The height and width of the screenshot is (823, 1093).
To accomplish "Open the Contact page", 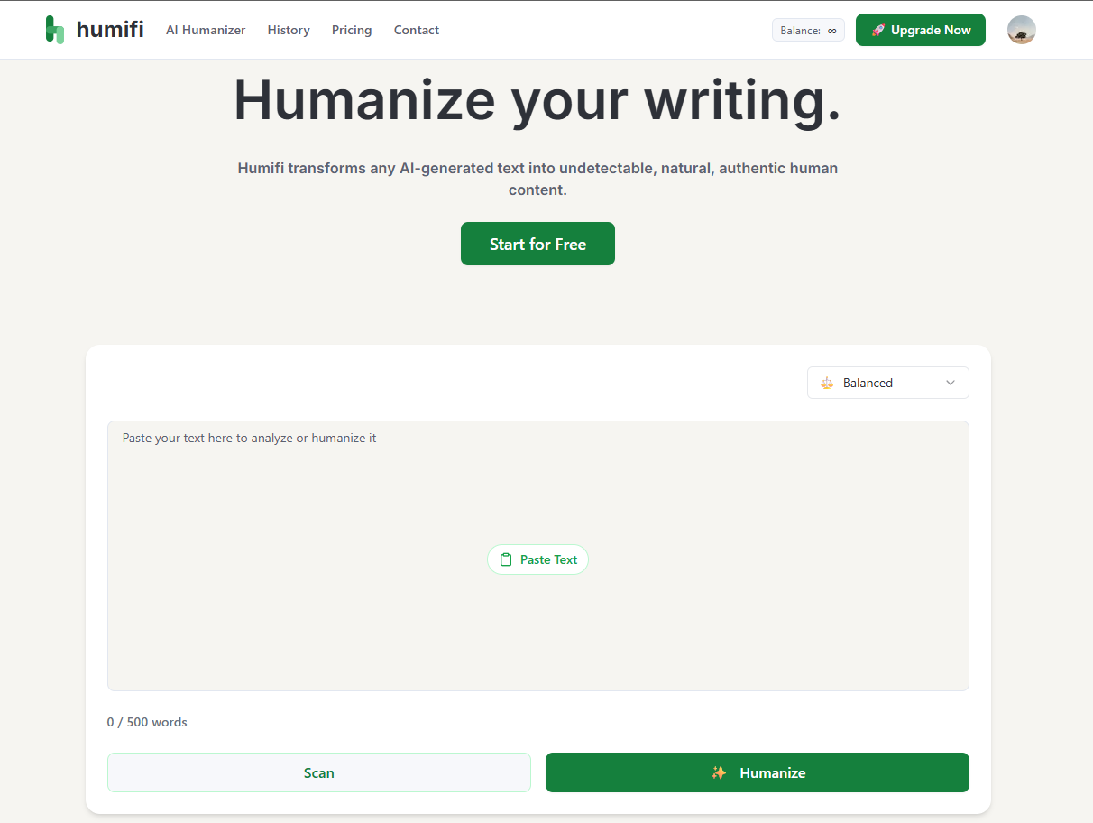I will click(x=417, y=30).
